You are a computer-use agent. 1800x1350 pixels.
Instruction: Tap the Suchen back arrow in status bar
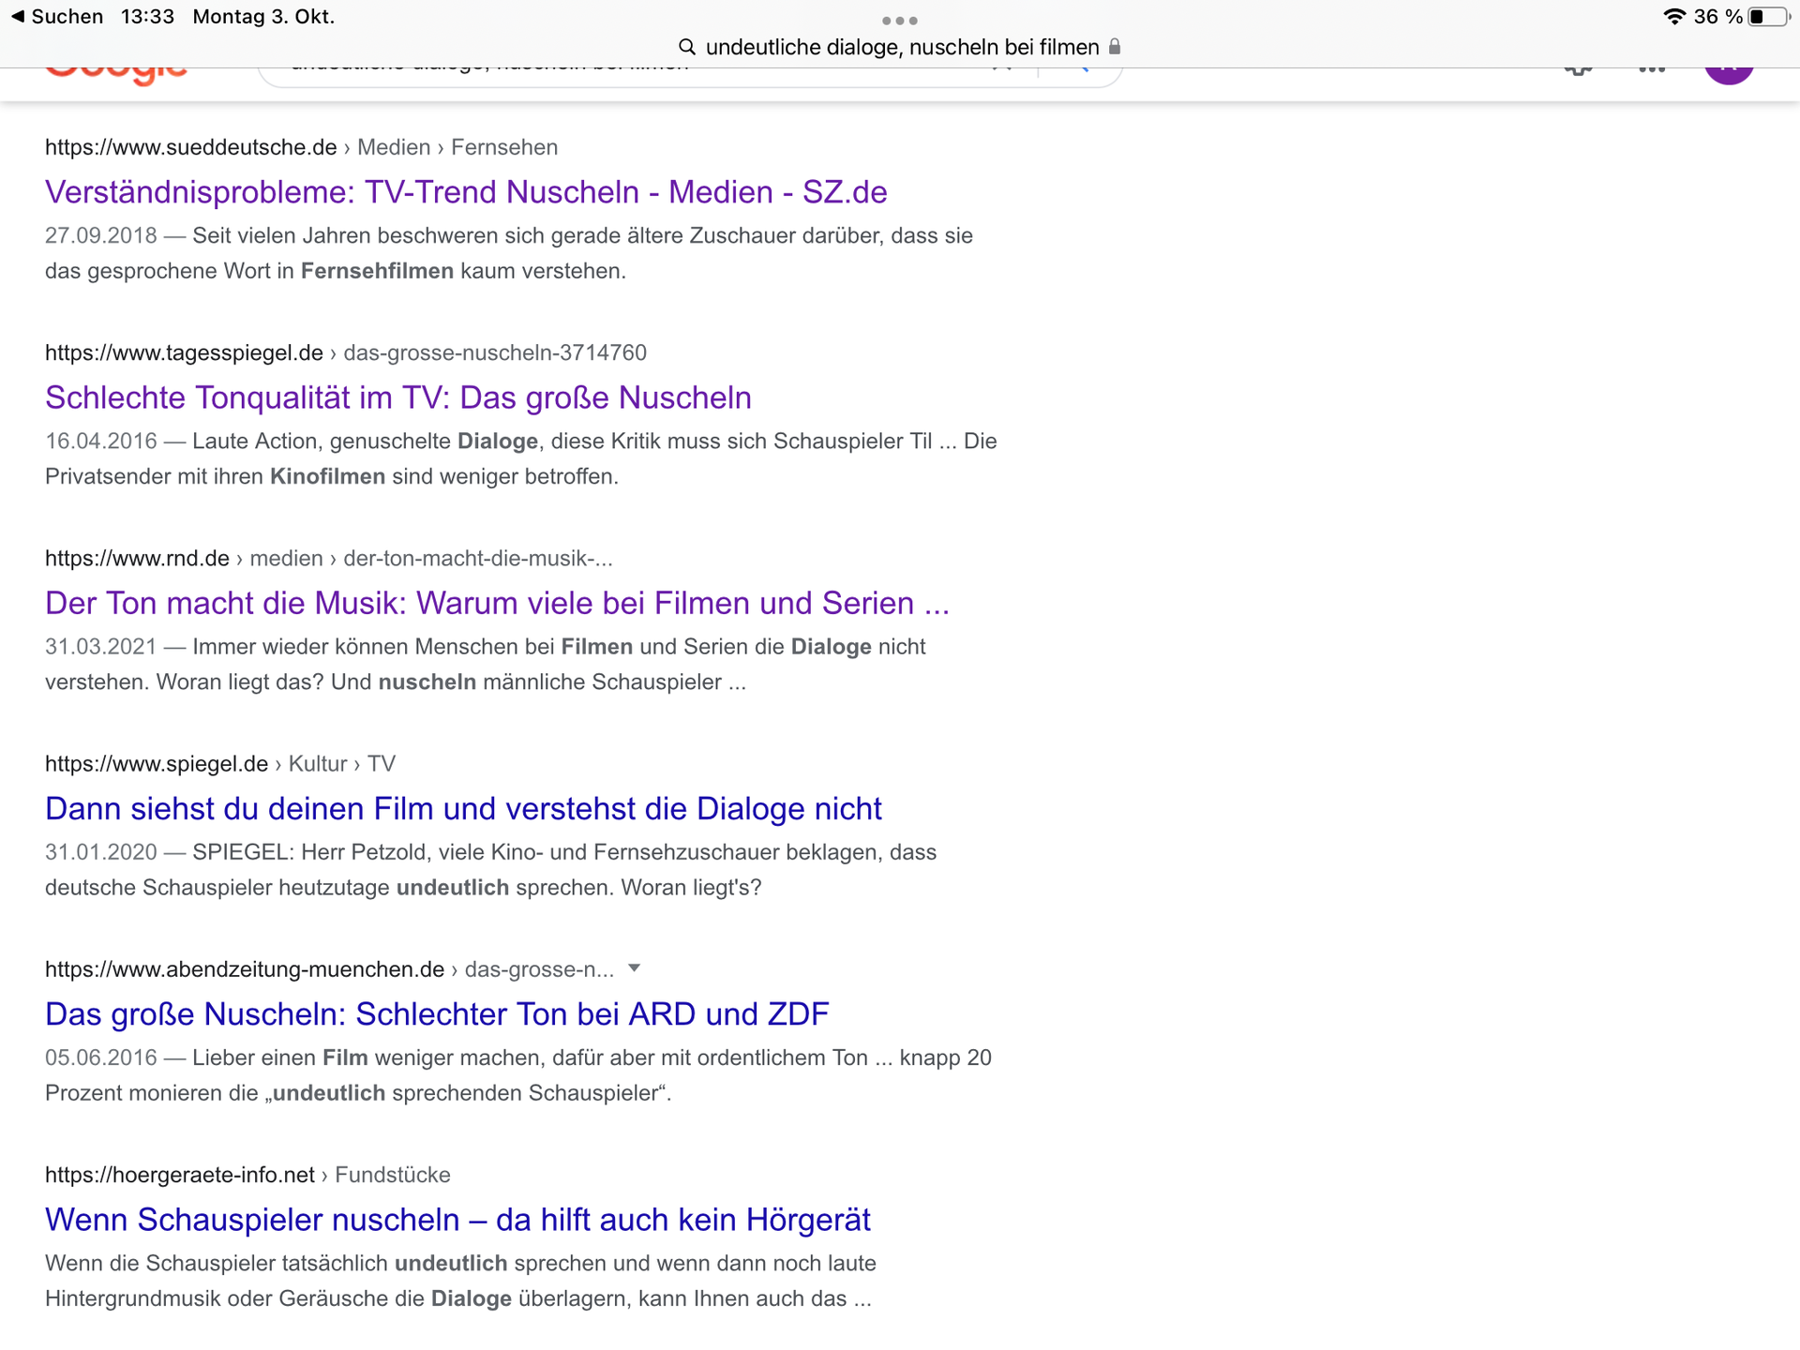pyautogui.click(x=56, y=17)
